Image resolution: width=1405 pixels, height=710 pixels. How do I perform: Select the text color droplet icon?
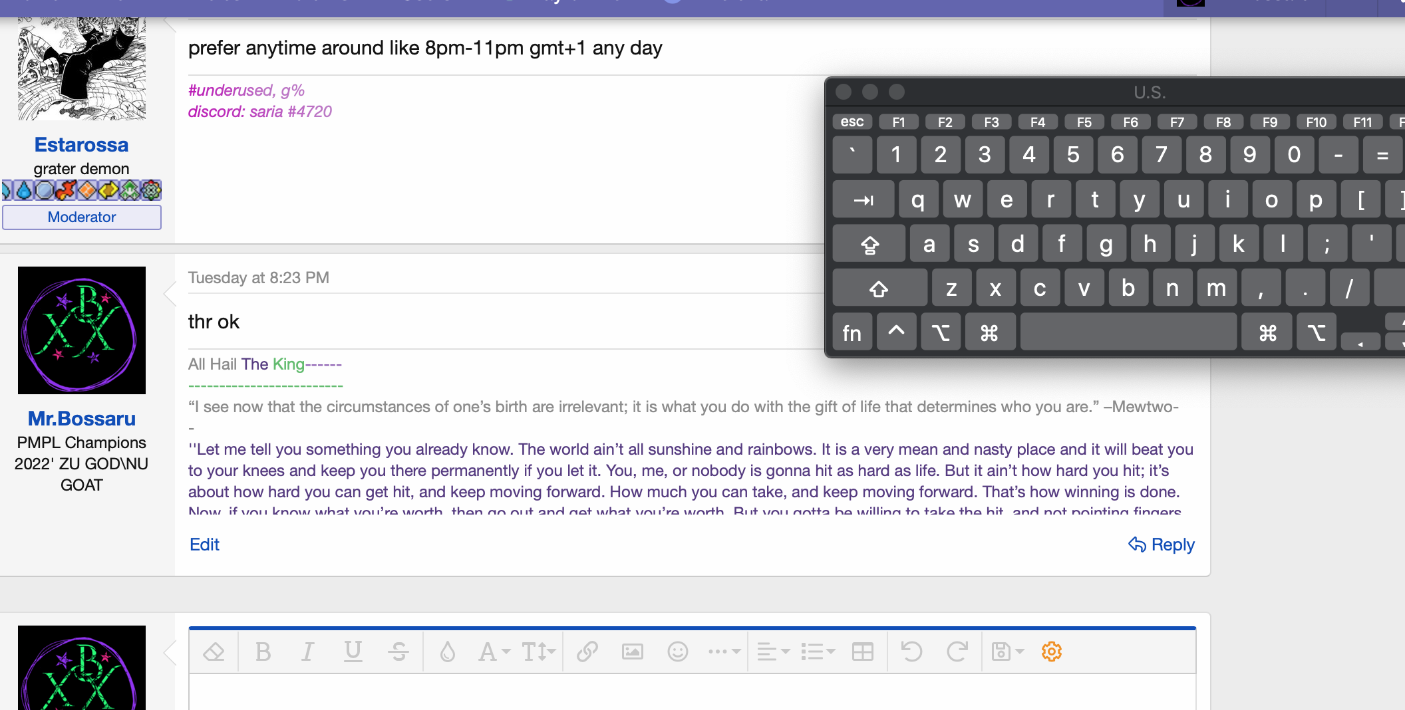tap(447, 651)
